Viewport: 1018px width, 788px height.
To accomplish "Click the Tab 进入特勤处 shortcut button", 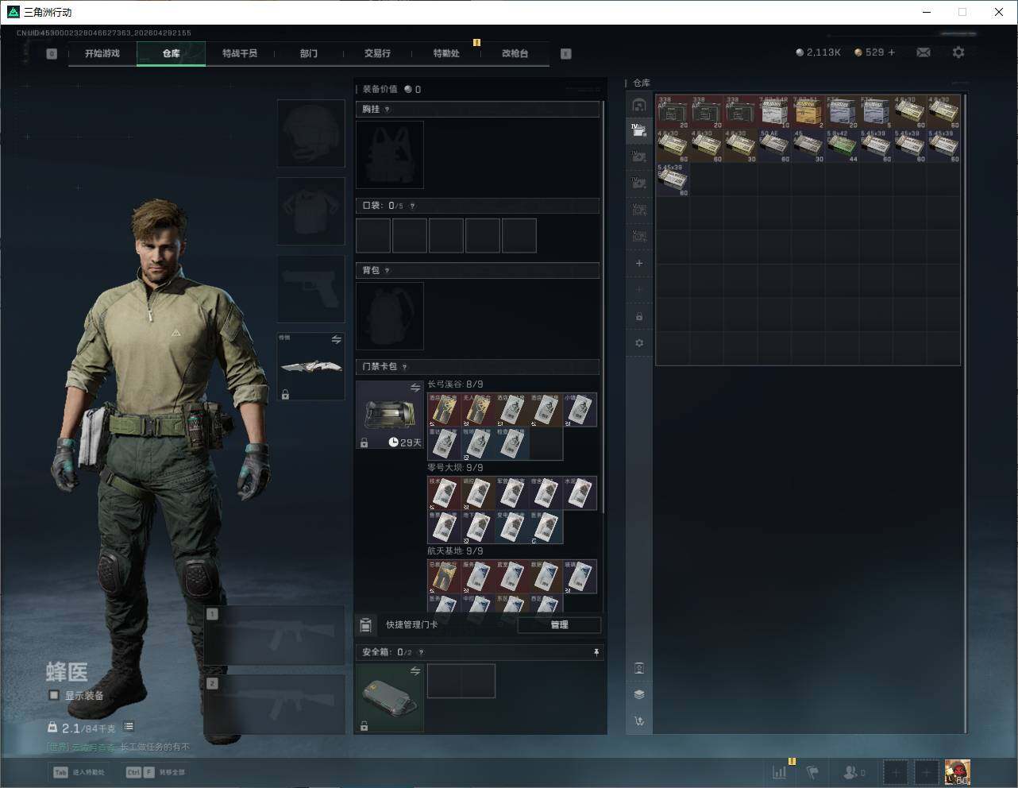I will point(79,772).
